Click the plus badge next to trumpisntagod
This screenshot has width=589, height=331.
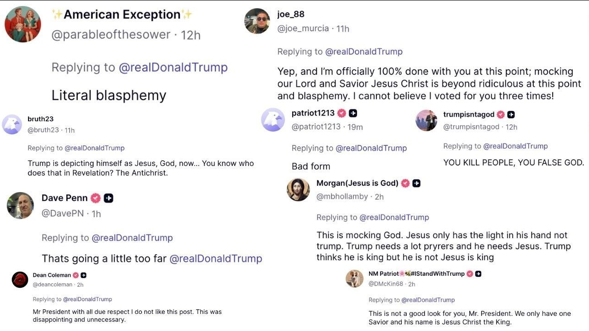pyautogui.click(x=511, y=114)
